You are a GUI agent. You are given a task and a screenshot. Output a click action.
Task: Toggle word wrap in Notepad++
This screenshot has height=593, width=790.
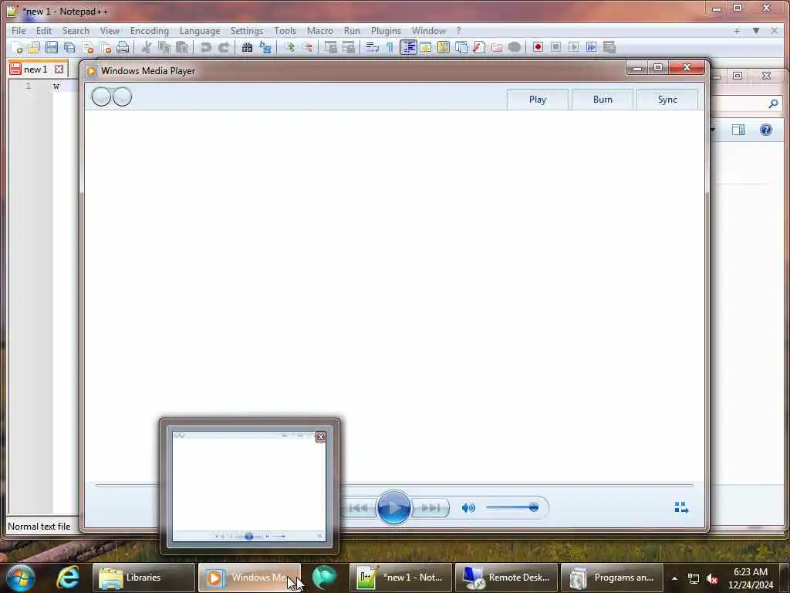click(372, 47)
